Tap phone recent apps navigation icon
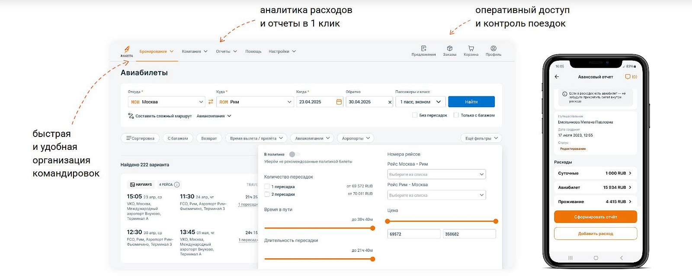The width and height of the screenshot is (692, 276). (x=570, y=258)
